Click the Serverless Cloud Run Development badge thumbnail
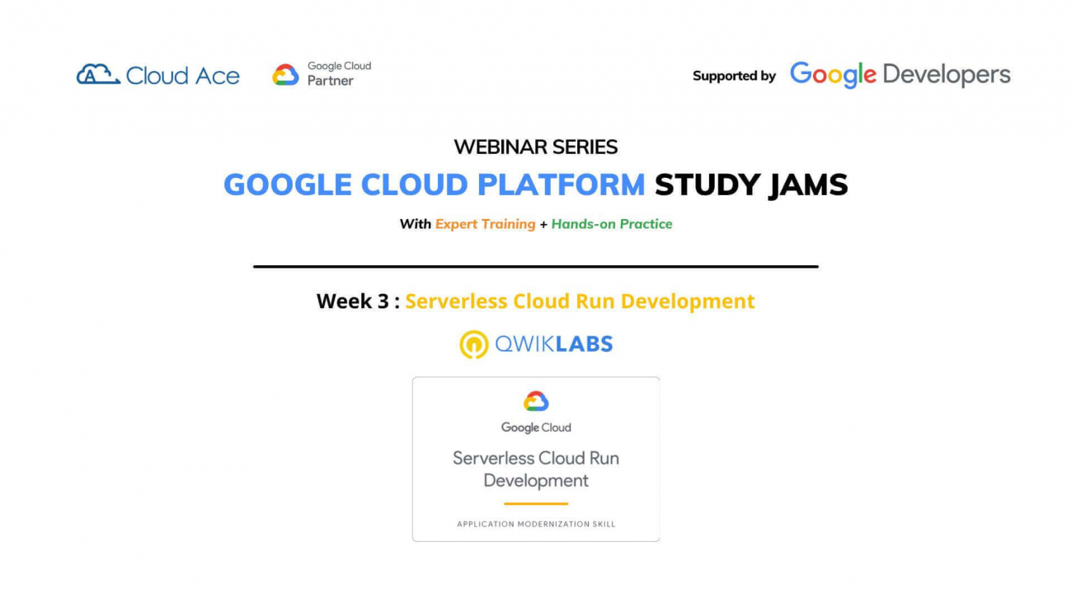1072x602 pixels. click(x=535, y=459)
